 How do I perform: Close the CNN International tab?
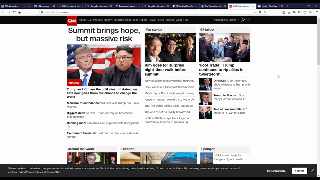(253, 6)
